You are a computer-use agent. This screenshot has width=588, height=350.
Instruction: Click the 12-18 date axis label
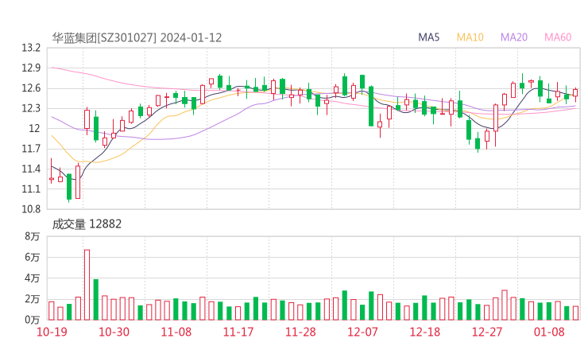[x=425, y=332]
